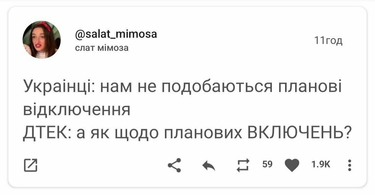Click the word ДТЕК in the tweet
The height and width of the screenshot is (195, 375).
(x=46, y=132)
